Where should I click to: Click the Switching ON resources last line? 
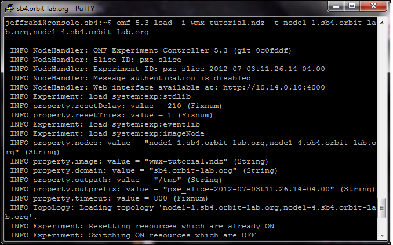(x=133, y=236)
